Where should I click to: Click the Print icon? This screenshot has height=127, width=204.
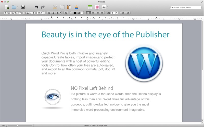23,7
